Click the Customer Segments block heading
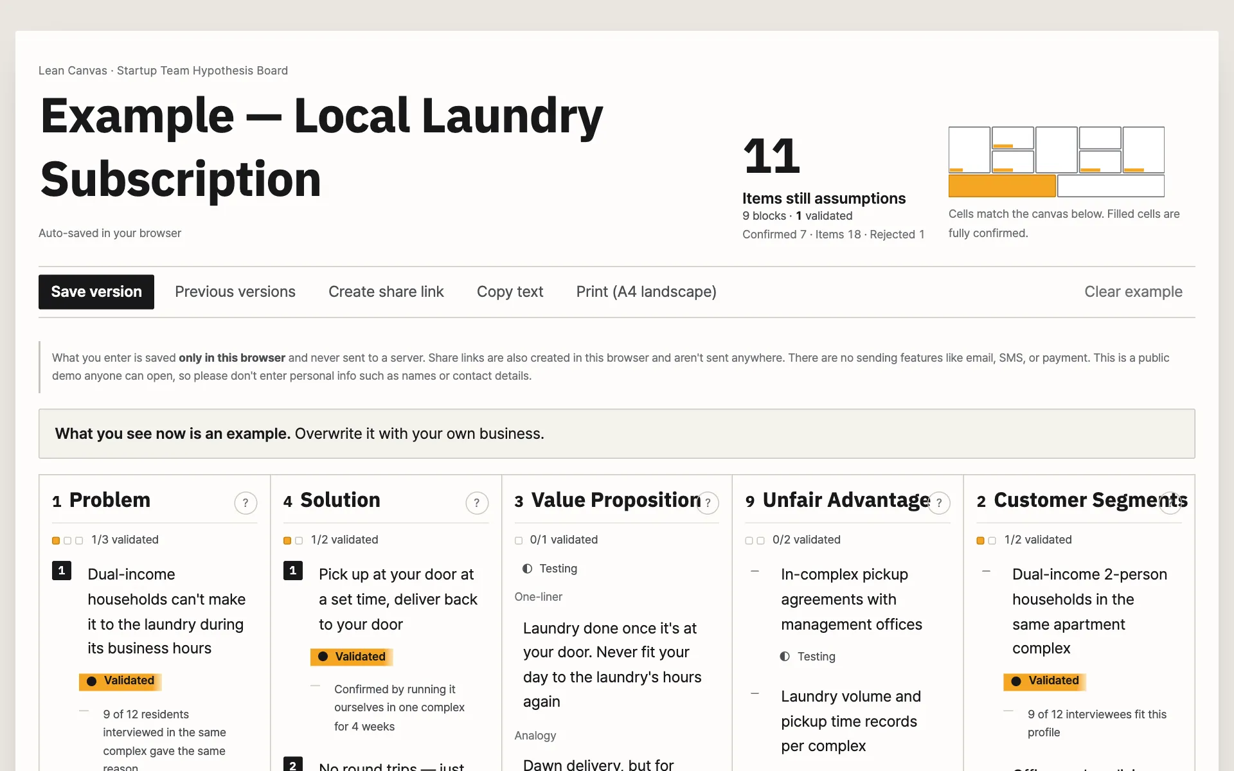 [1090, 500]
